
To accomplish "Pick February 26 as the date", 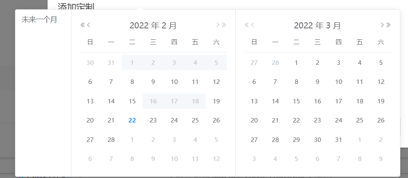I will click(x=216, y=120).
